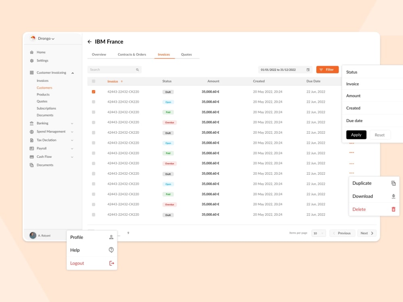The image size is (403, 302).
Task: Choose Delete from the row menu
Action: tap(374, 209)
